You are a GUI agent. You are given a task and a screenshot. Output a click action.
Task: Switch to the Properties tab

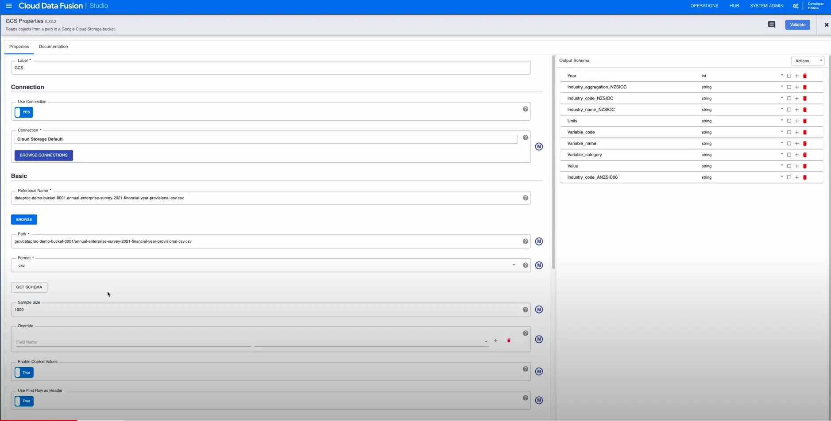tap(19, 46)
